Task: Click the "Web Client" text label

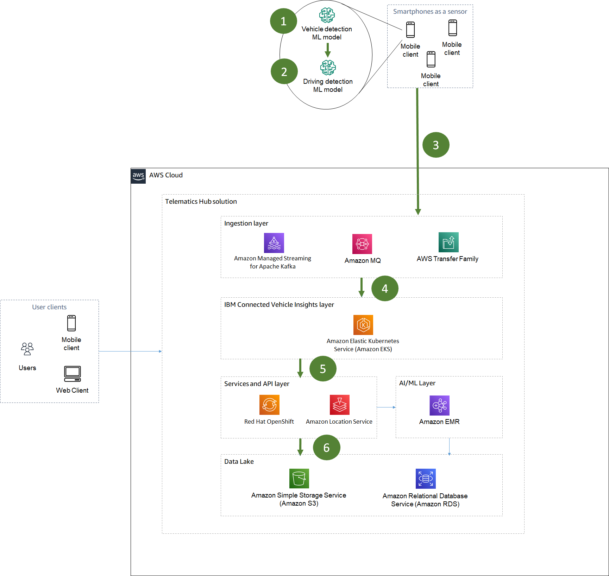Action: 72,391
